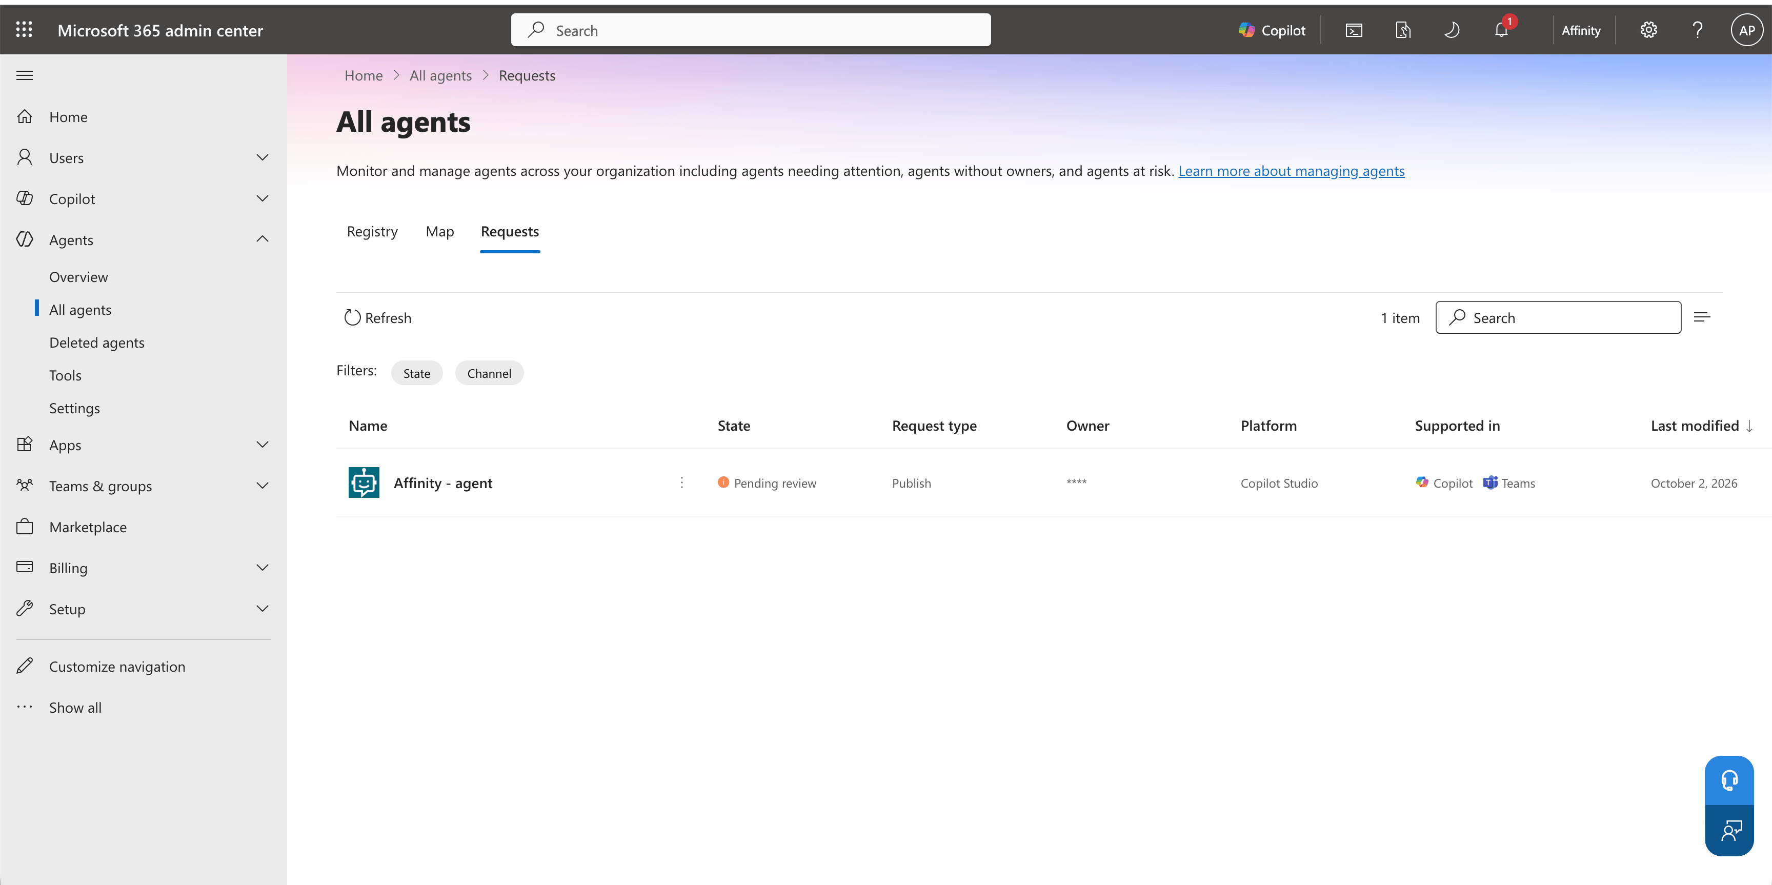Click the Home house icon in sidebar
Image resolution: width=1772 pixels, height=885 pixels.
click(x=25, y=116)
